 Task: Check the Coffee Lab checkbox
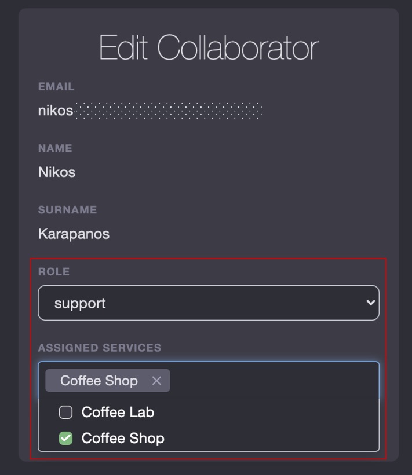click(x=65, y=413)
